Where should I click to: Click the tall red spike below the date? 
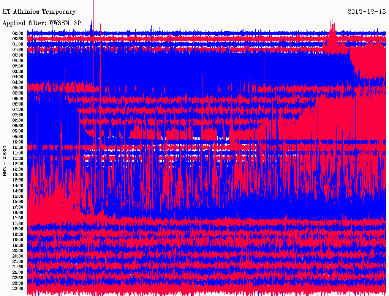click(x=379, y=23)
